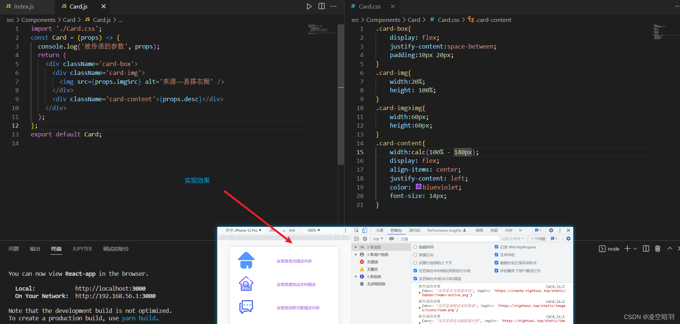Split the terminal panel
Screen dimensions: 680x324
click(x=646, y=248)
